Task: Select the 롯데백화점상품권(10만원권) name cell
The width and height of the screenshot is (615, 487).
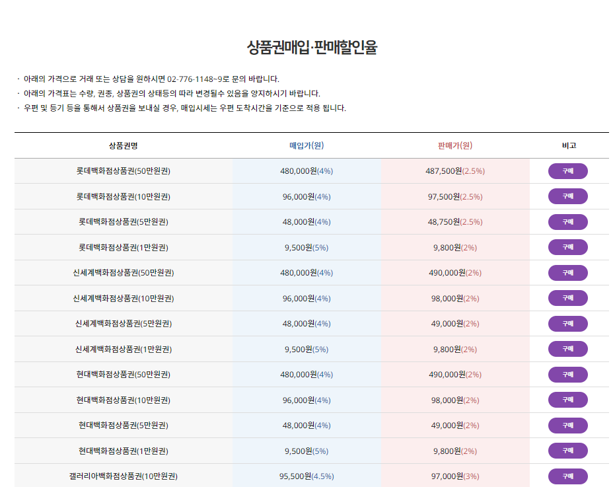Action: coord(123,197)
